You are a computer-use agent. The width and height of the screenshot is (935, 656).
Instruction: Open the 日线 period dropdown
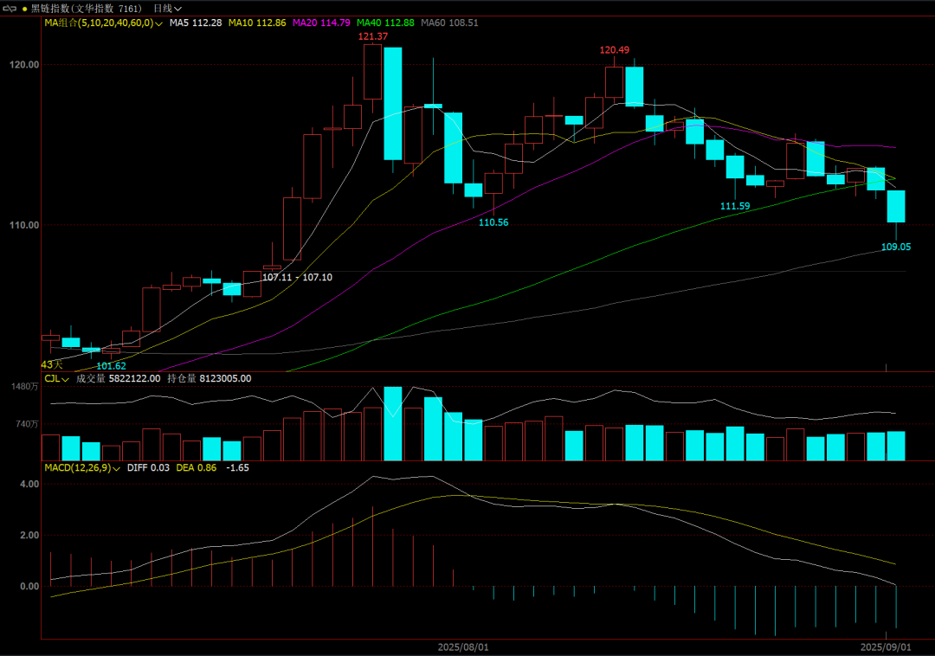coord(167,9)
